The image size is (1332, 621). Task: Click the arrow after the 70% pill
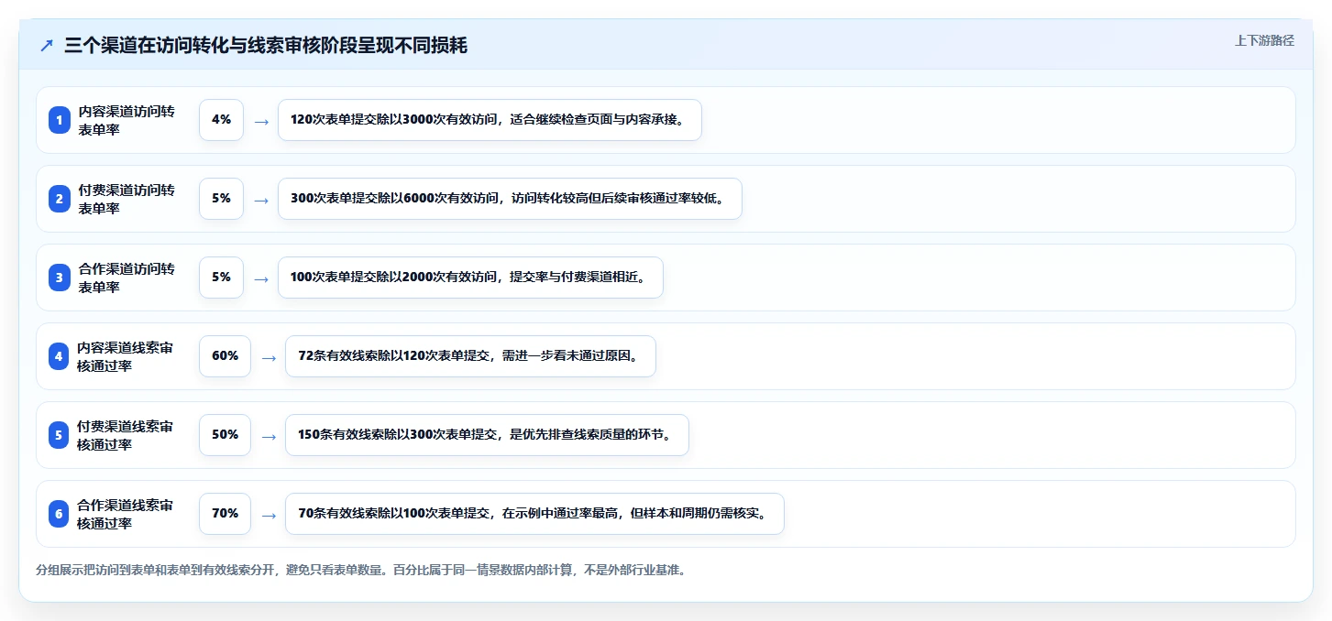[x=269, y=515]
